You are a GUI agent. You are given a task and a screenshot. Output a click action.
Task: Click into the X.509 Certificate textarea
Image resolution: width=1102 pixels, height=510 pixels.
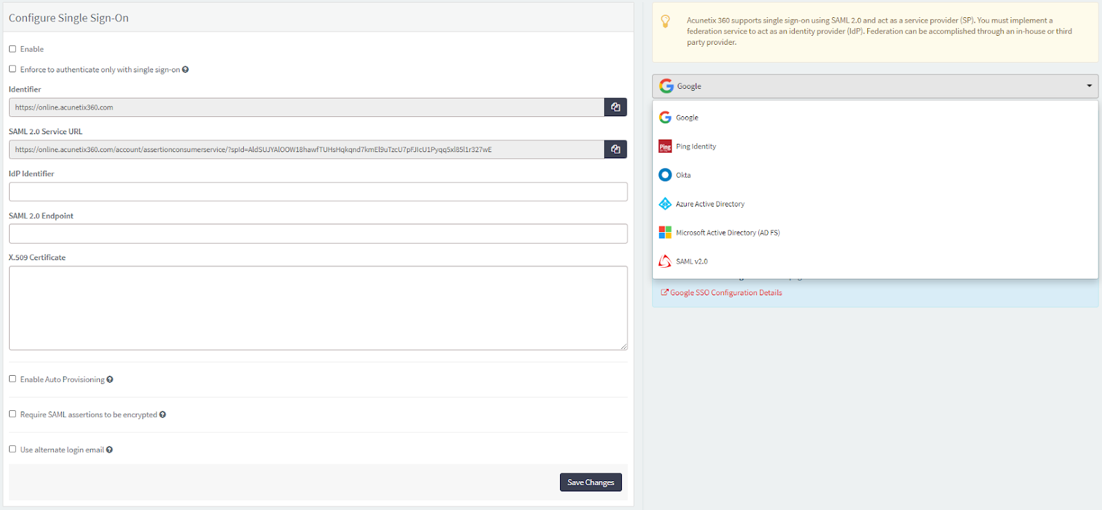click(x=318, y=308)
